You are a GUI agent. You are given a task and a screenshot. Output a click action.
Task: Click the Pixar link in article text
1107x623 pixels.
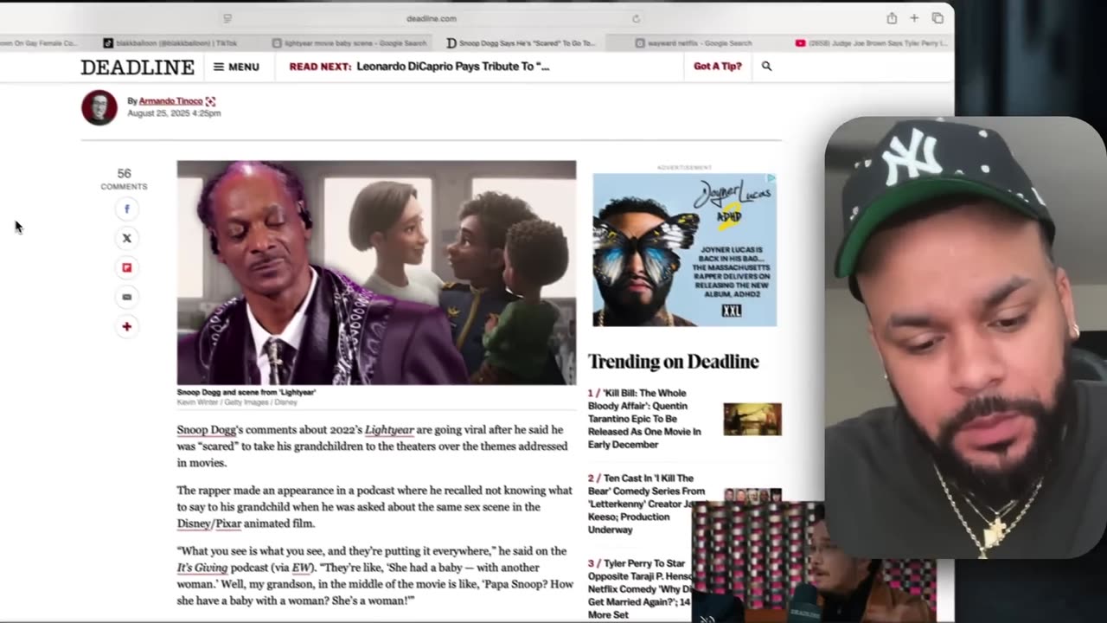[x=227, y=523]
